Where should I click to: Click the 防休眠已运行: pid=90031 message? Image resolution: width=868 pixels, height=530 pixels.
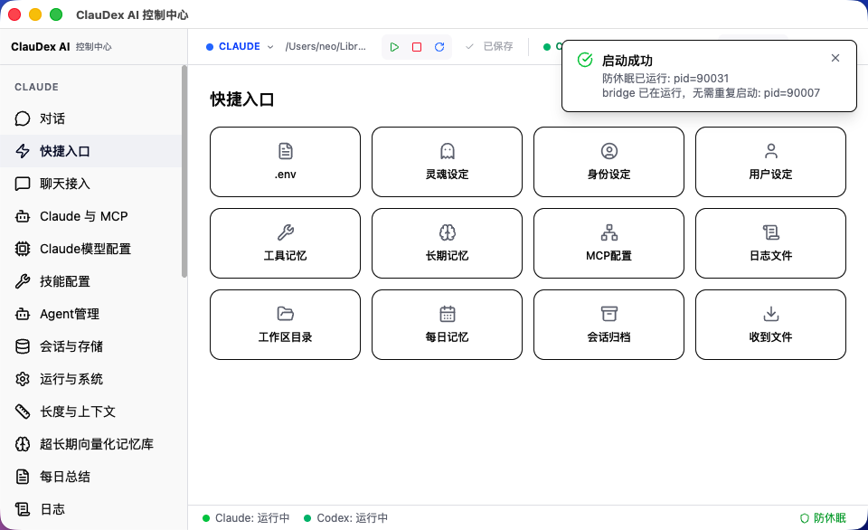pyautogui.click(x=665, y=78)
